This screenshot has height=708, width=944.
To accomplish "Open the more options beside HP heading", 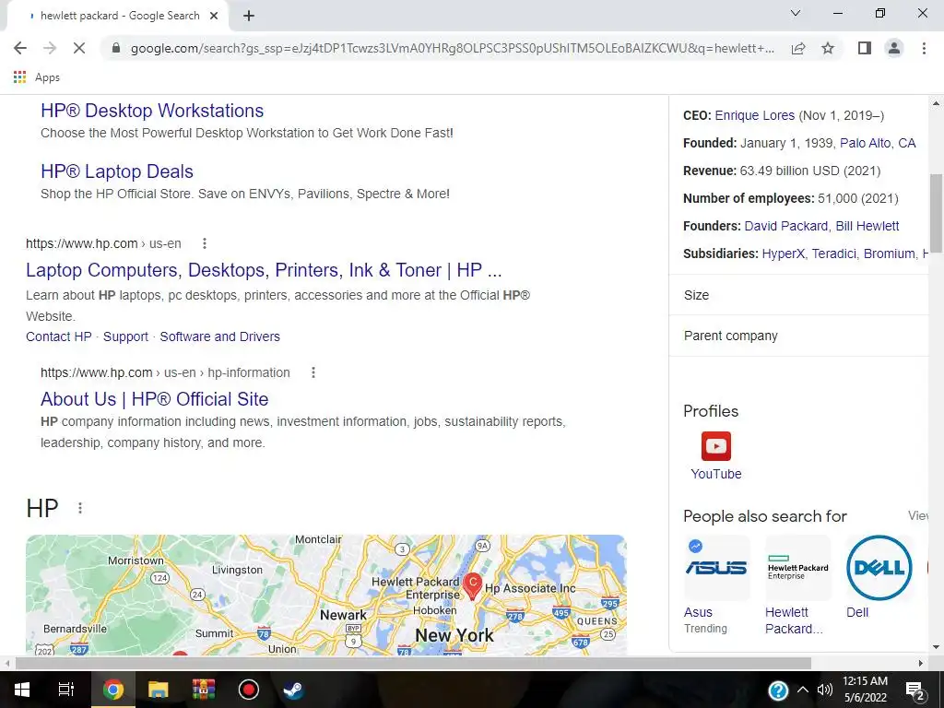I will [x=80, y=508].
